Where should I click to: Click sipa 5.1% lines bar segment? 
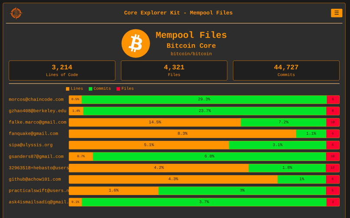pyautogui.click(x=149, y=145)
